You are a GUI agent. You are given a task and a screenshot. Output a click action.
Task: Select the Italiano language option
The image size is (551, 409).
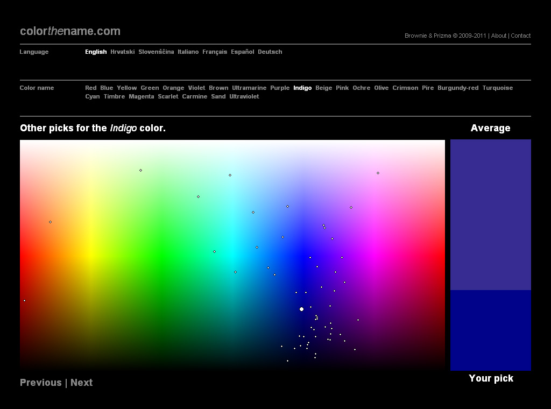click(x=188, y=52)
